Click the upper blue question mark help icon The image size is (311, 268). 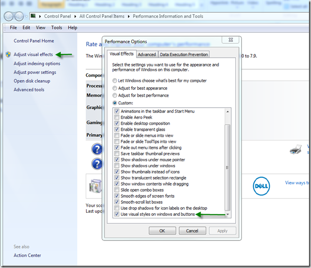[97, 149]
